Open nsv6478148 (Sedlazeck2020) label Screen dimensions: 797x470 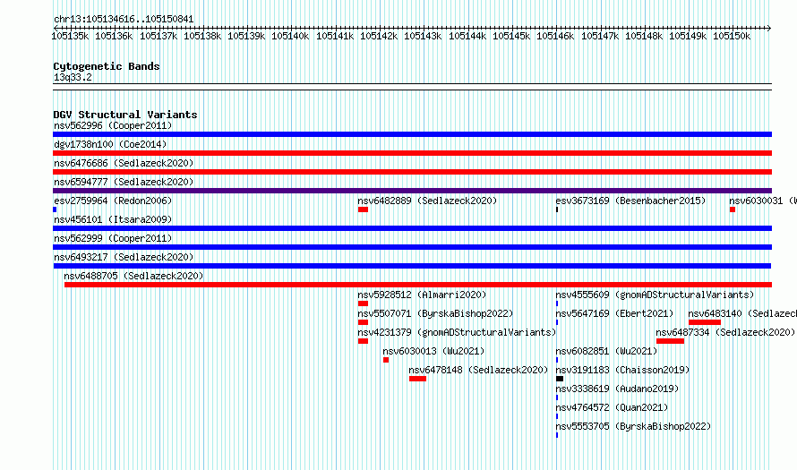pos(478,370)
